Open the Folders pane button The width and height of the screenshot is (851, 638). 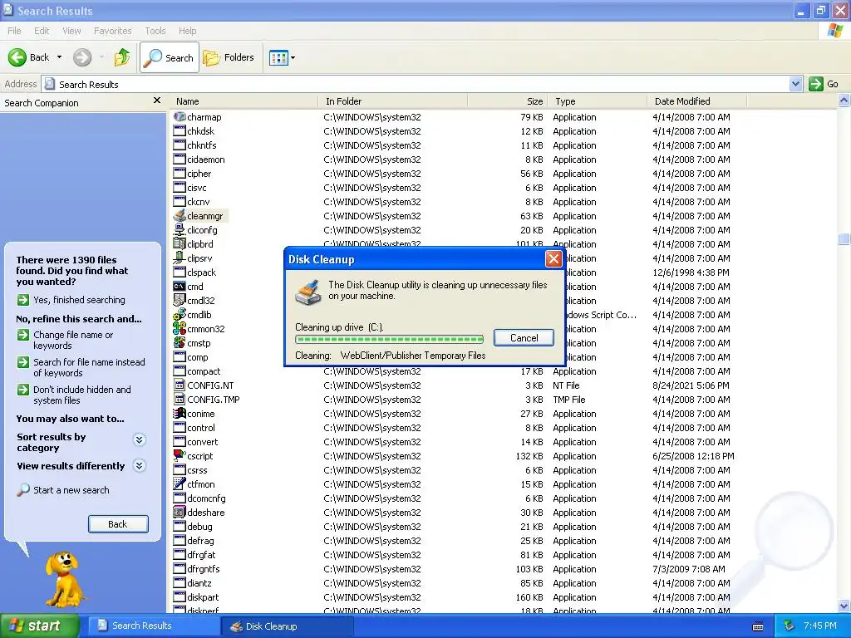coord(228,57)
